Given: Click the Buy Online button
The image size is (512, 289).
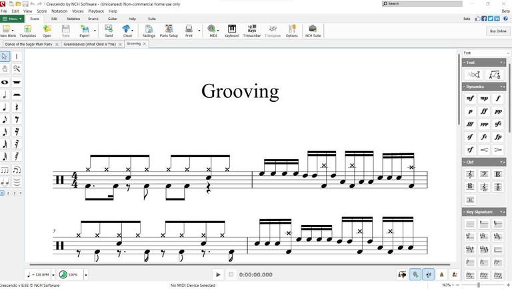Looking at the screenshot, I should click(x=498, y=31).
